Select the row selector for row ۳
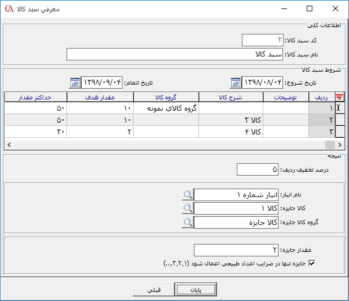The image size is (349, 301). click(339, 132)
